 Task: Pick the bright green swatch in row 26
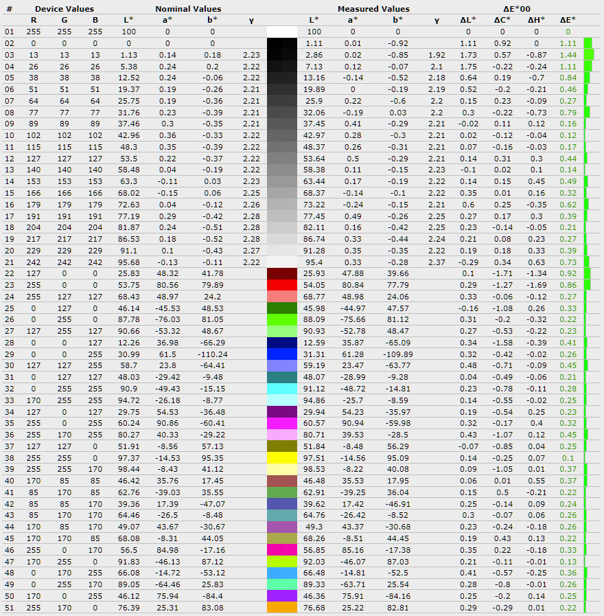click(281, 319)
